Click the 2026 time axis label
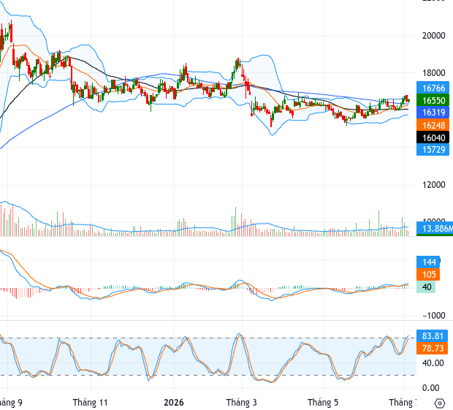The height and width of the screenshot is (410, 453). [174, 403]
